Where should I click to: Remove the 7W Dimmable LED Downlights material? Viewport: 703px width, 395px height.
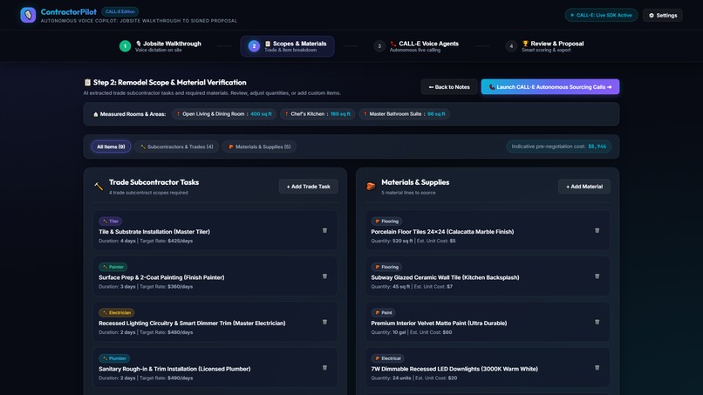point(597,368)
